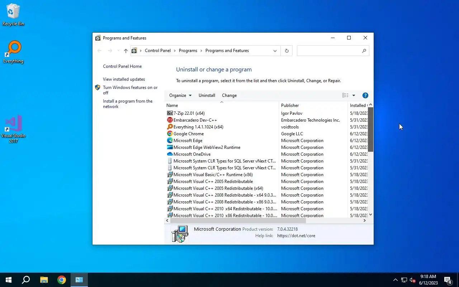Open File Explorer from taskbar
This screenshot has height=287, width=459.
(x=44, y=280)
